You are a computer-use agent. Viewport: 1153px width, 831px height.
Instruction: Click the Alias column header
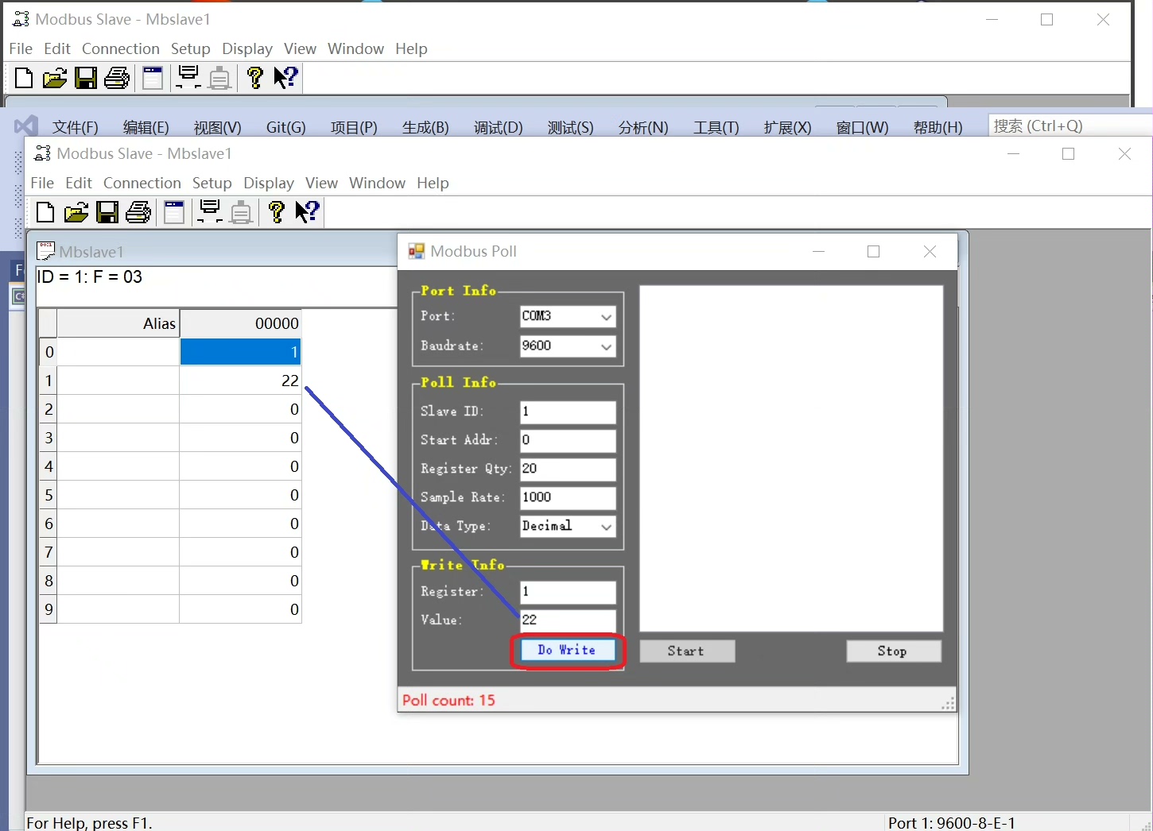(118, 323)
